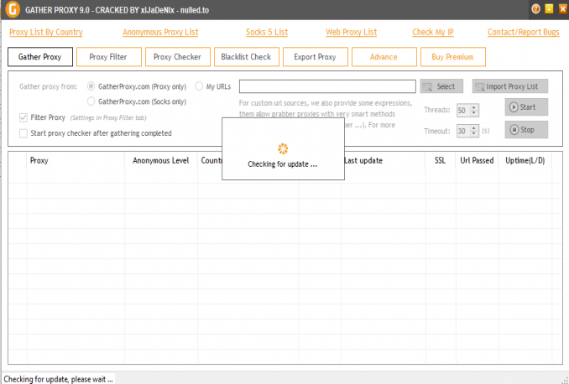Close the Gather Proxy window

561,8
